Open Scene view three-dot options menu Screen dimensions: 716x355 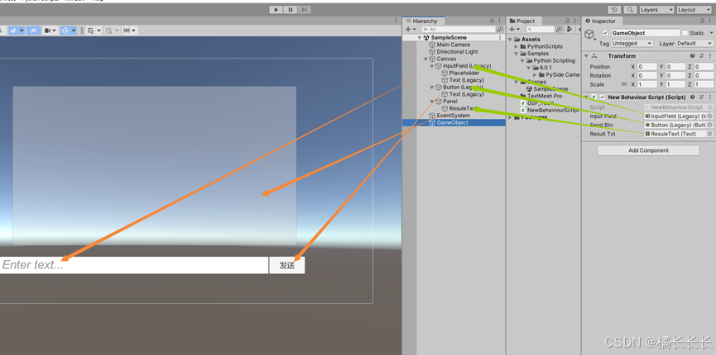tap(396, 21)
